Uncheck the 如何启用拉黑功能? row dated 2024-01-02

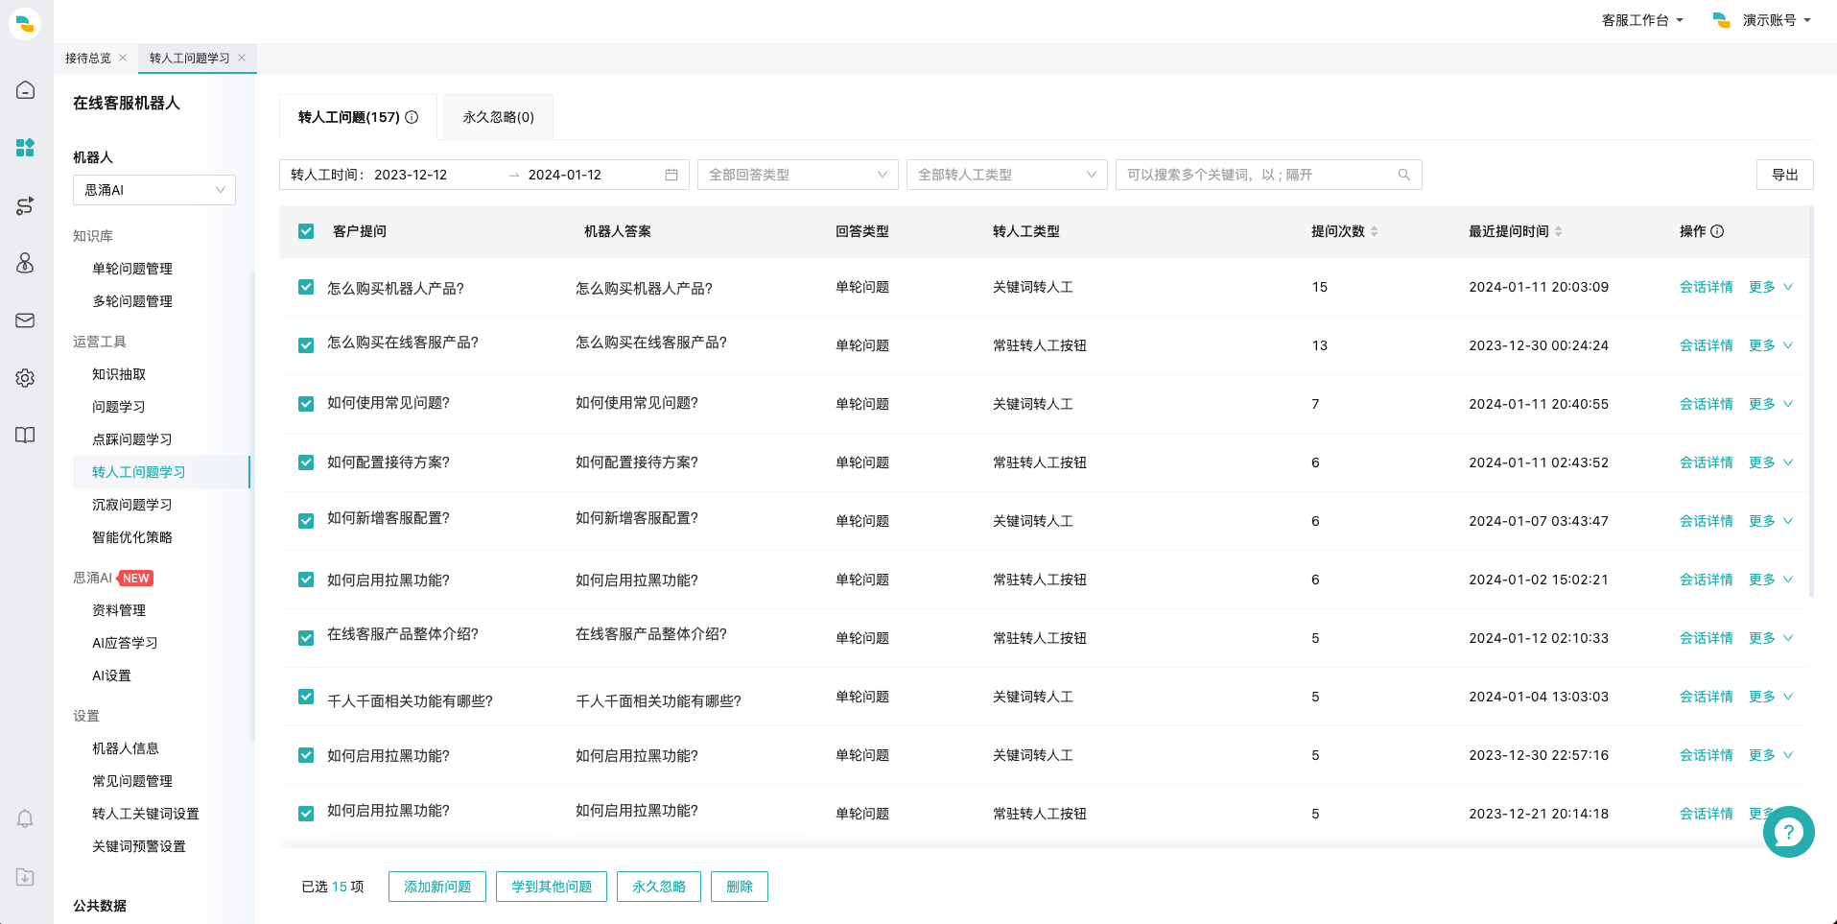point(306,580)
